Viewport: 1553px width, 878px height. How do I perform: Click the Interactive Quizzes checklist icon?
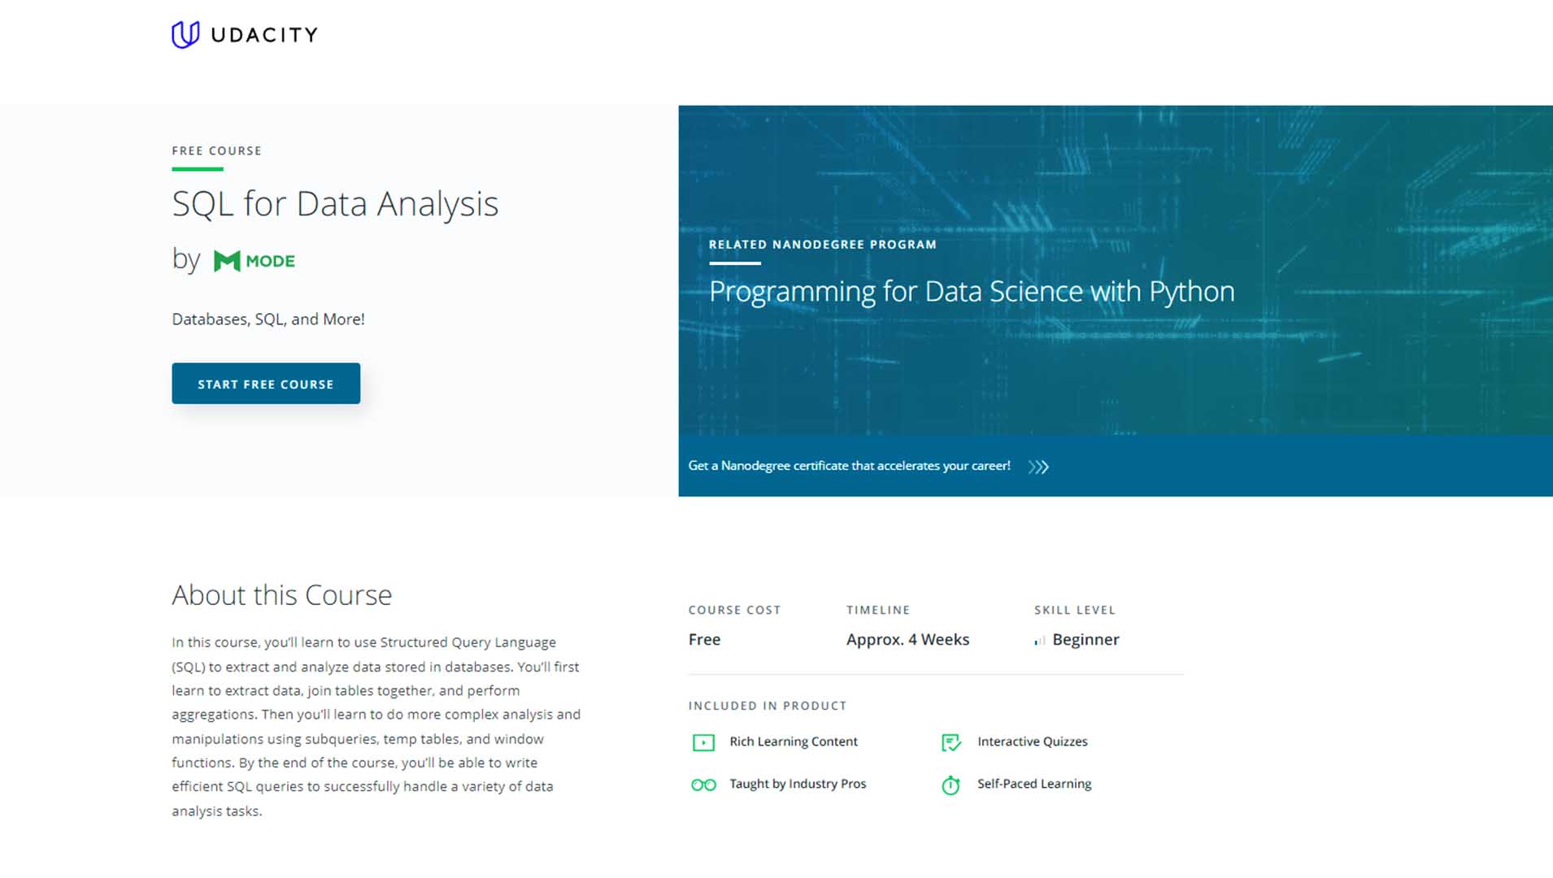[950, 742]
